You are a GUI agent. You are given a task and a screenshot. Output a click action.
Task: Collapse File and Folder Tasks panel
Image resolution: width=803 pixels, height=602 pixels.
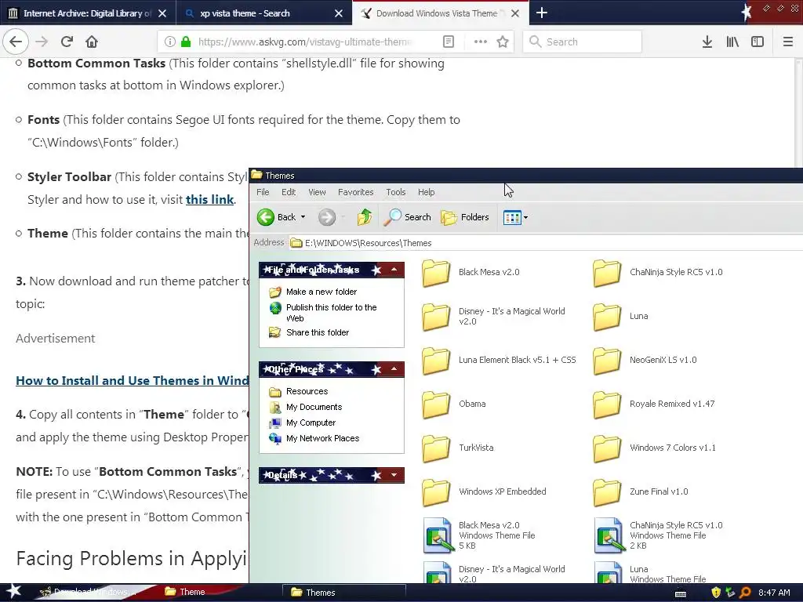click(394, 270)
